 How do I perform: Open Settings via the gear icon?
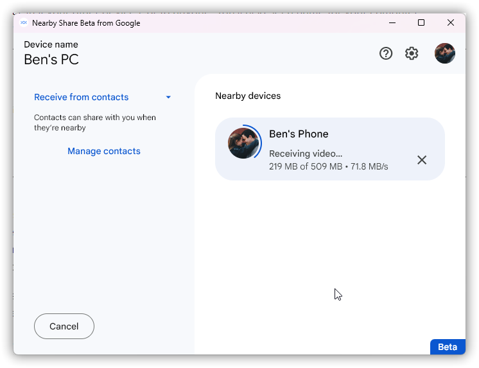(x=412, y=53)
